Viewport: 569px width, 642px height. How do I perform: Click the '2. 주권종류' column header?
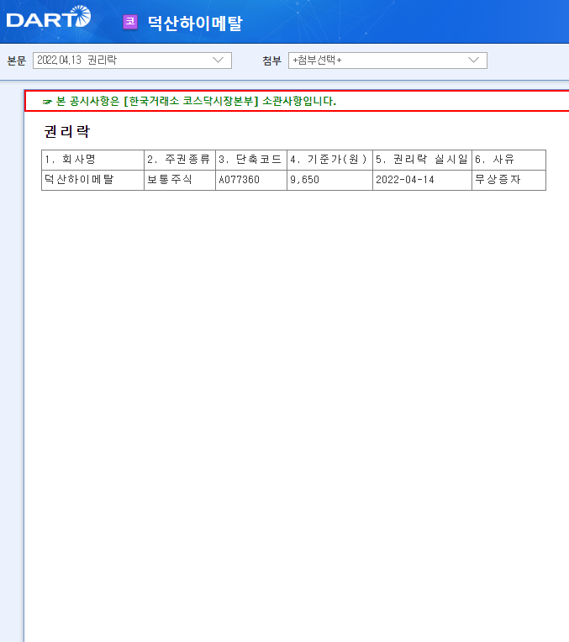coord(180,160)
